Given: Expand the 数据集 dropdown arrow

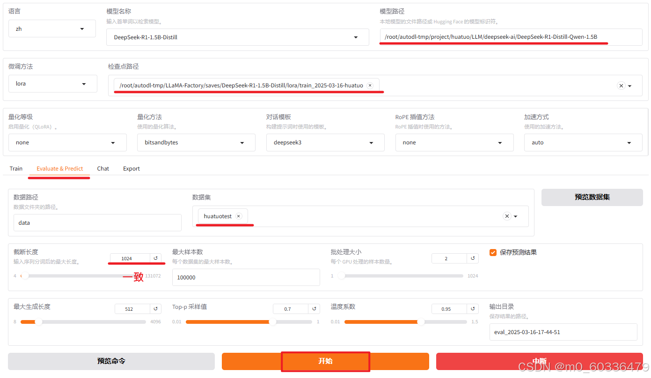Looking at the screenshot, I should 516,217.
